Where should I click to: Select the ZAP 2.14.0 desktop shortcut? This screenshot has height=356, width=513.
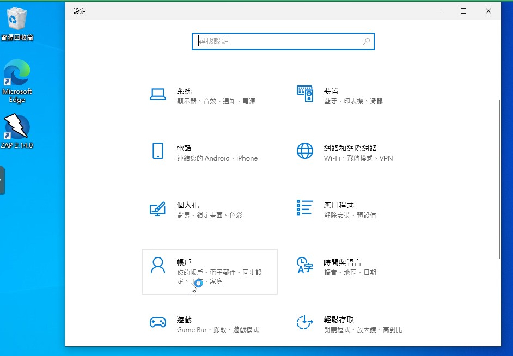[x=17, y=131]
